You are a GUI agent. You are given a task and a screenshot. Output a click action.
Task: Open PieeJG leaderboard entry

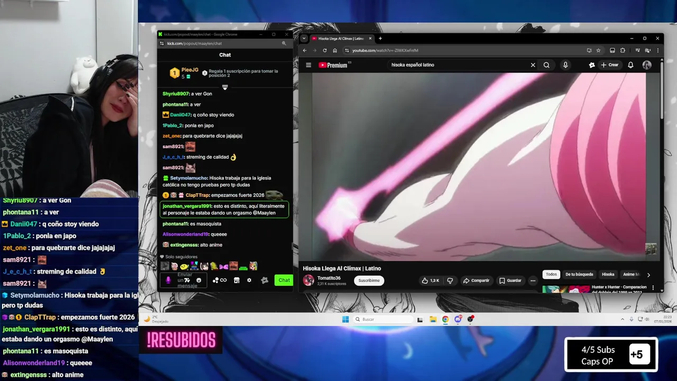184,73
